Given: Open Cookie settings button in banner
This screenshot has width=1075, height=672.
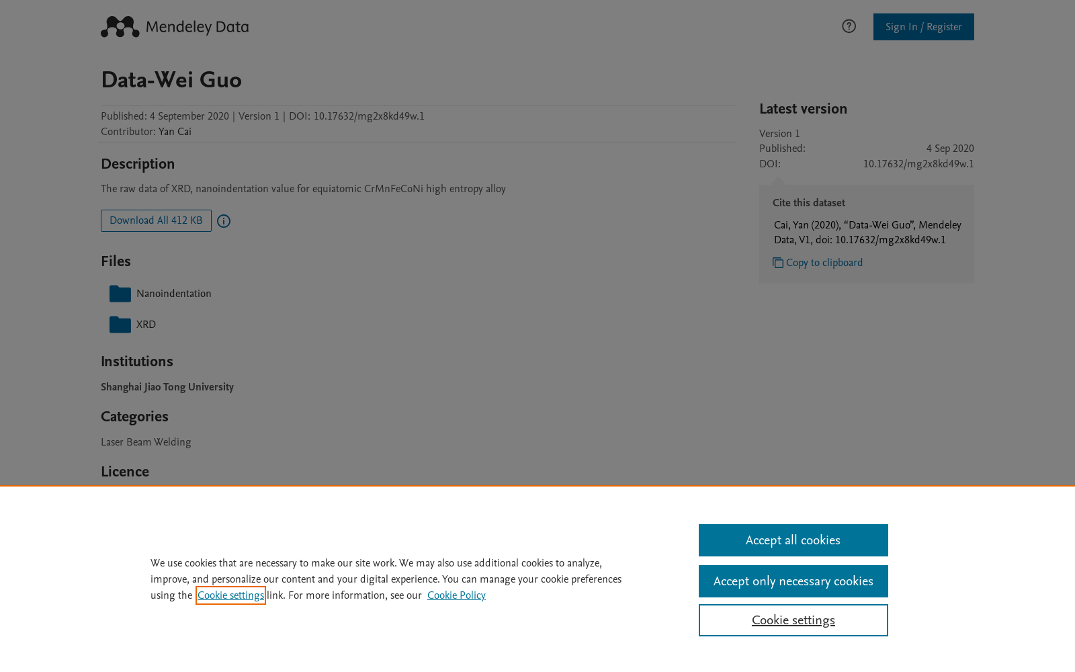Looking at the screenshot, I should click(793, 620).
